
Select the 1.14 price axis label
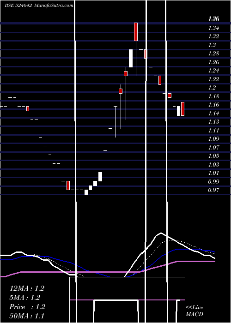click(213, 114)
